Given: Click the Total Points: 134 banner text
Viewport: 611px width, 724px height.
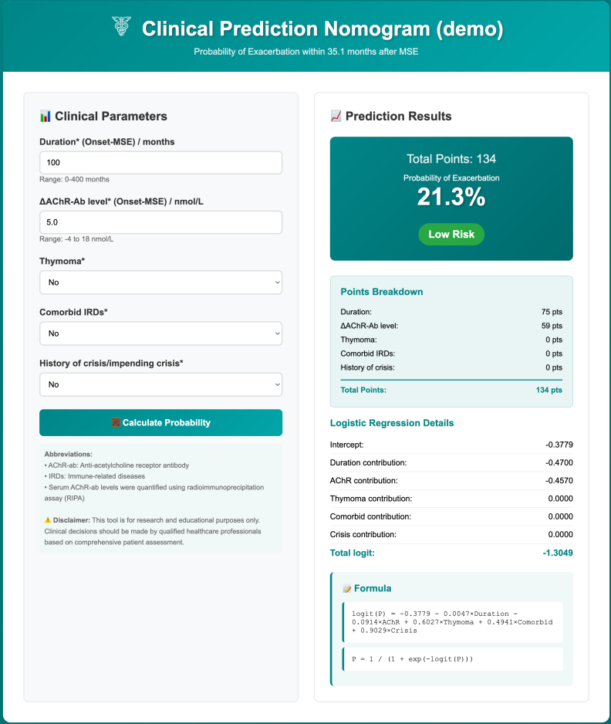Looking at the screenshot, I should tap(451, 159).
